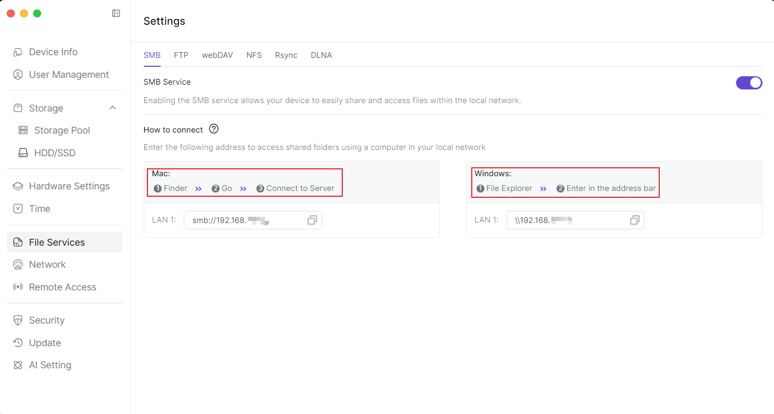Open the NFS tab
Image resolution: width=774 pixels, height=414 pixels.
pos(254,55)
